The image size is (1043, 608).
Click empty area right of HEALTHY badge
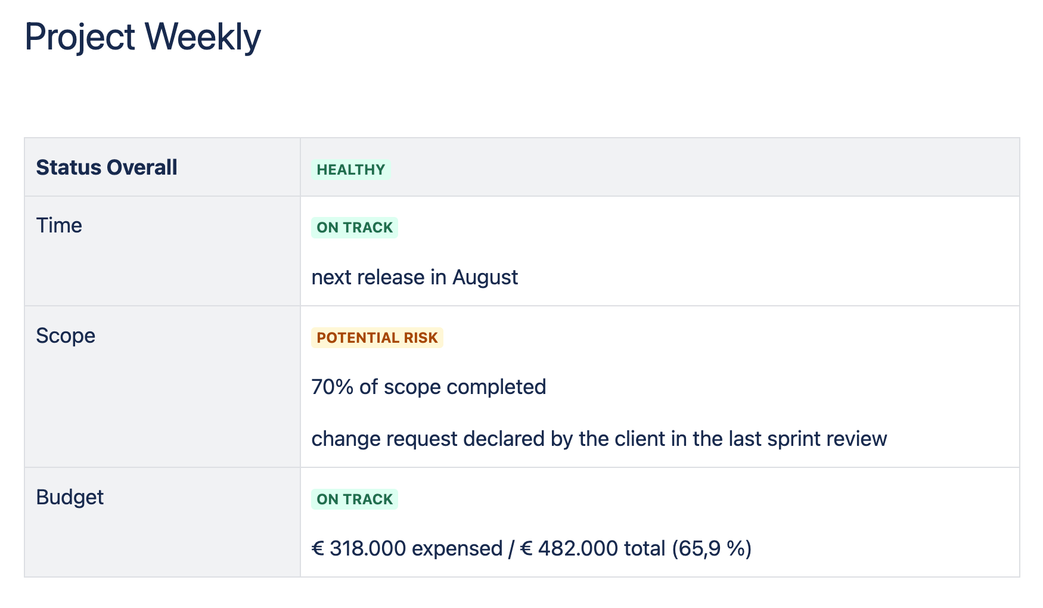(703, 169)
